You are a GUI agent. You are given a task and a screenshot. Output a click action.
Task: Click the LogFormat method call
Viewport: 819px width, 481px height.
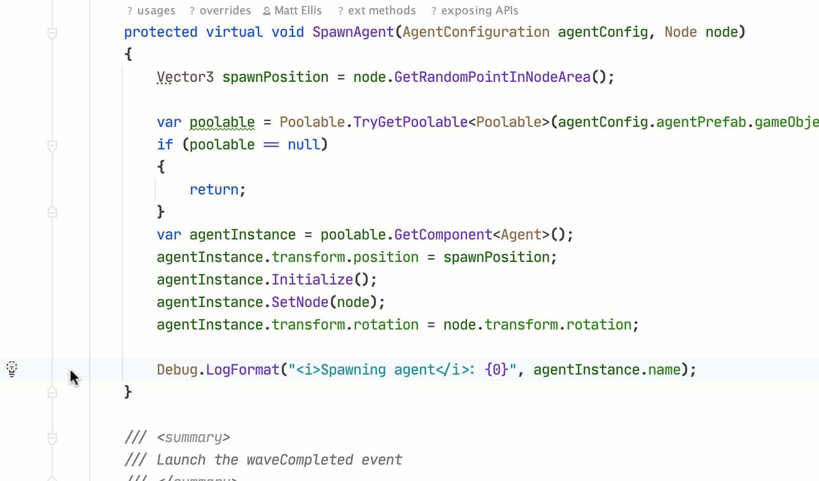243,370
